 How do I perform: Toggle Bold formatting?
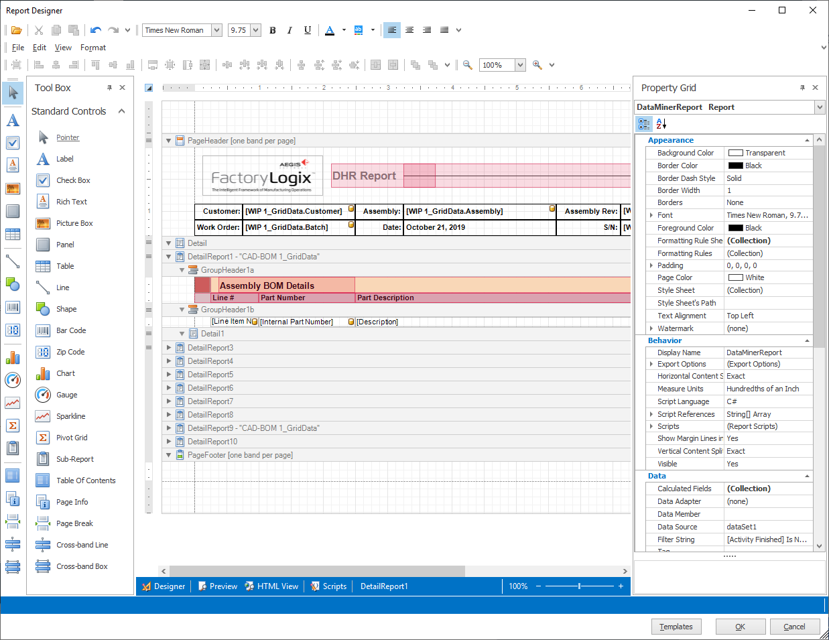click(273, 30)
